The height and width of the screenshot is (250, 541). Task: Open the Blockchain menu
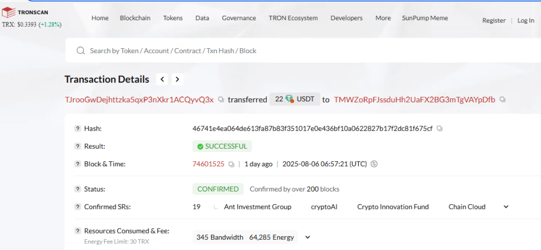pyautogui.click(x=135, y=18)
